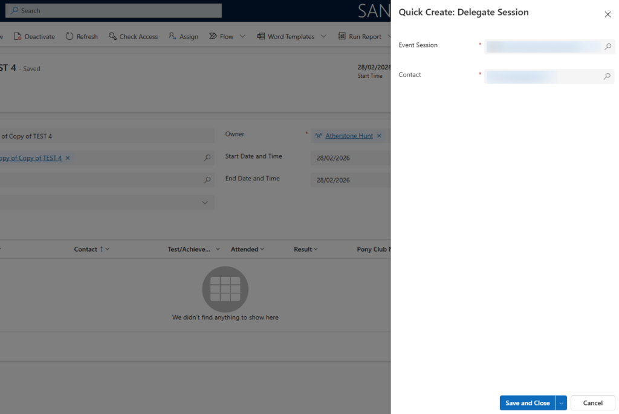Click inside the top Search box
The image size is (619, 414).
pyautogui.click(x=115, y=11)
